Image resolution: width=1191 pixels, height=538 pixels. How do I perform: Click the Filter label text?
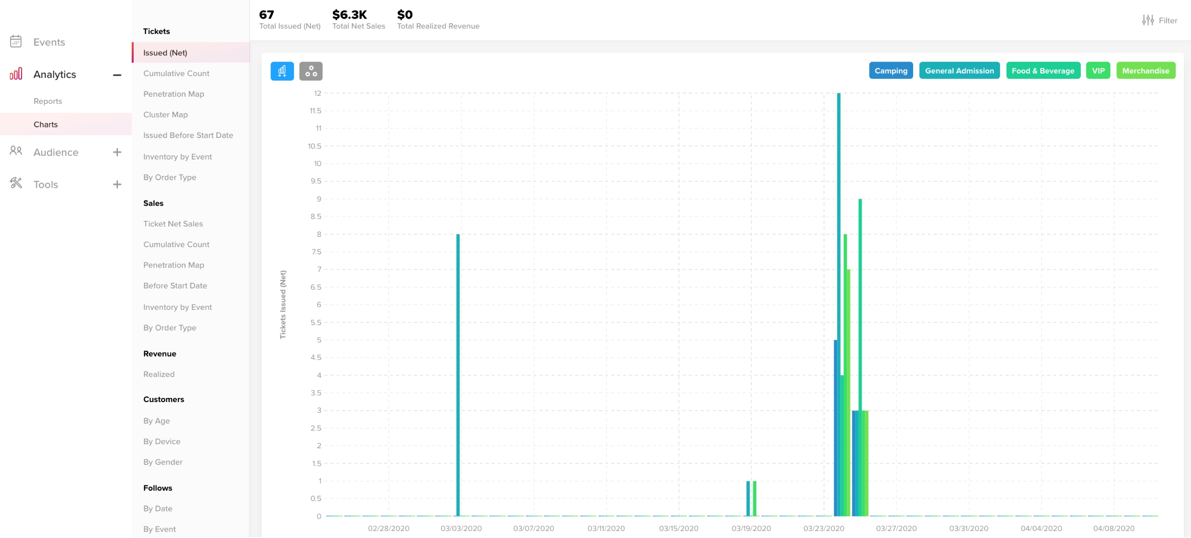pos(1167,20)
